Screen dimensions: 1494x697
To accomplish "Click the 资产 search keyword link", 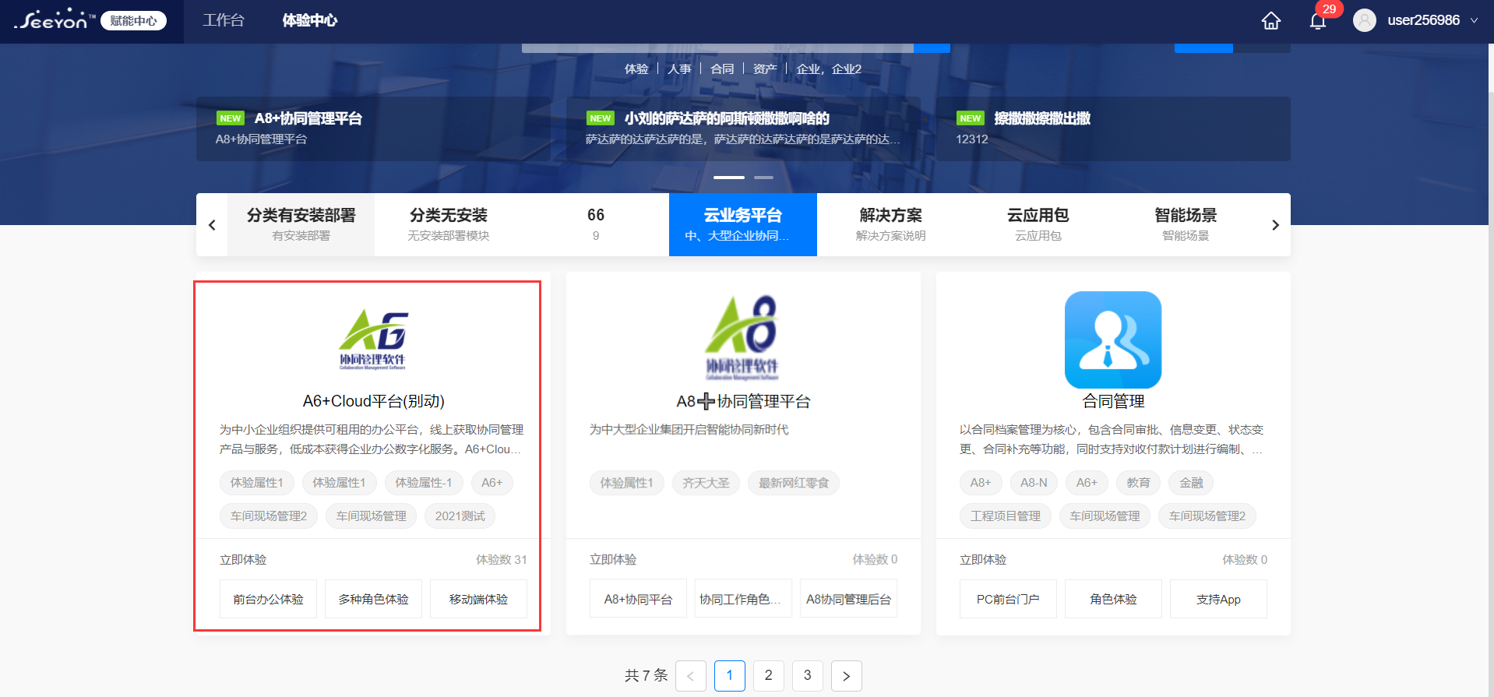I will point(765,69).
